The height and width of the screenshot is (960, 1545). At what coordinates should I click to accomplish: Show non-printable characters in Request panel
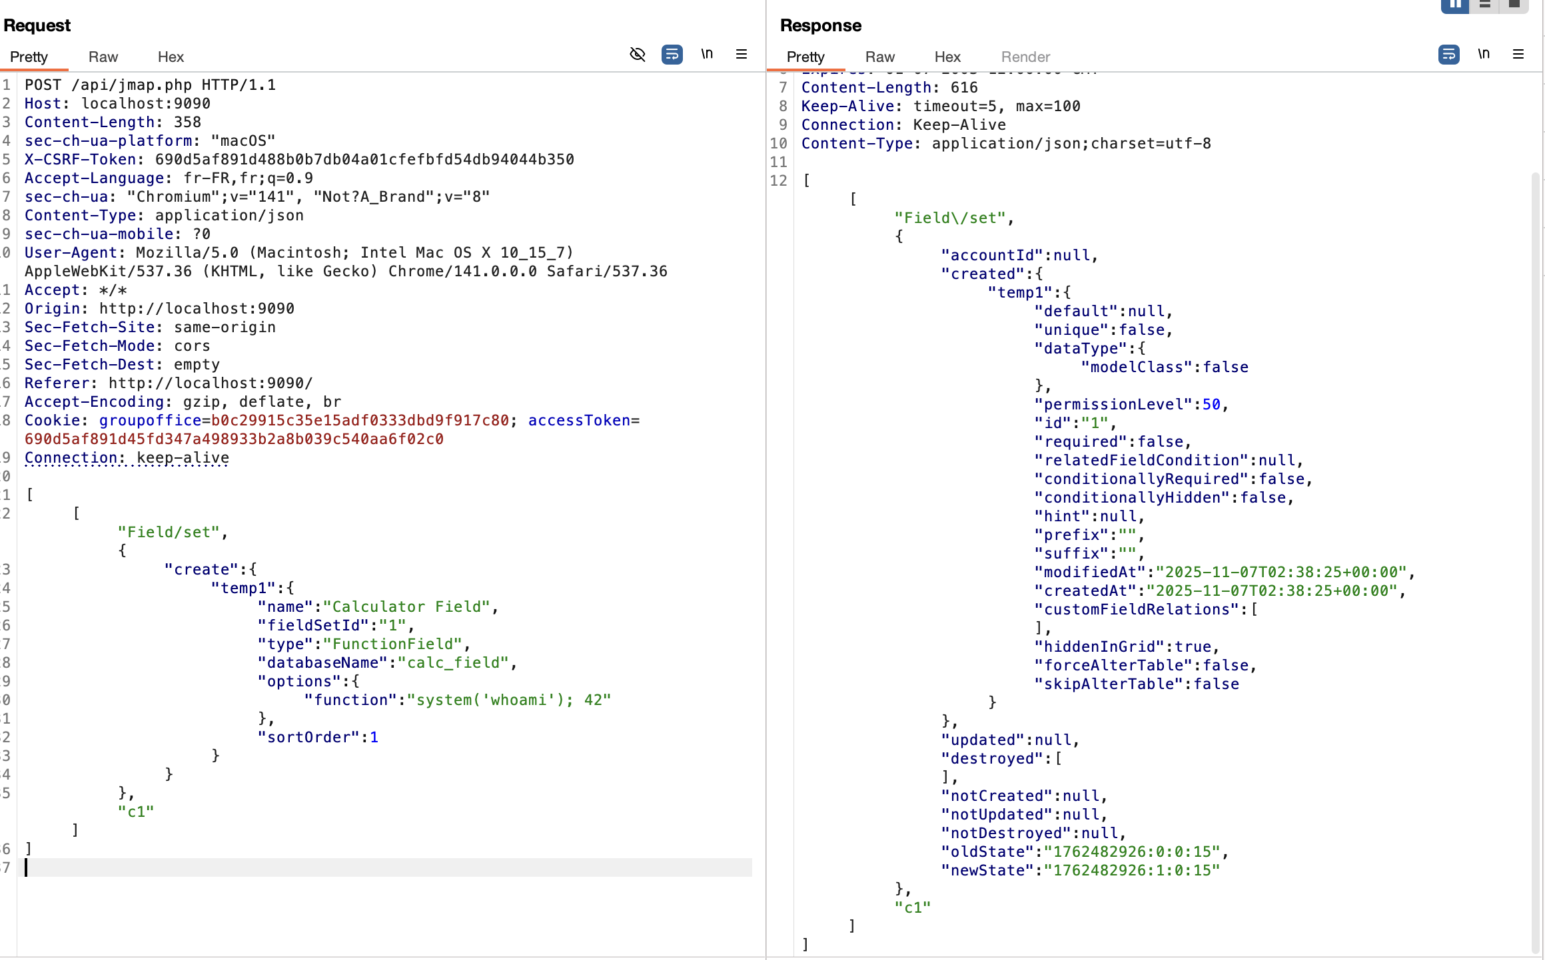pyautogui.click(x=707, y=55)
